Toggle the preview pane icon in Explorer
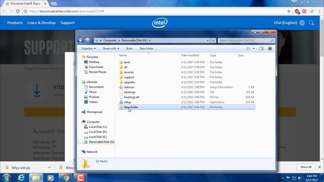The image size is (324, 182). 261,49
